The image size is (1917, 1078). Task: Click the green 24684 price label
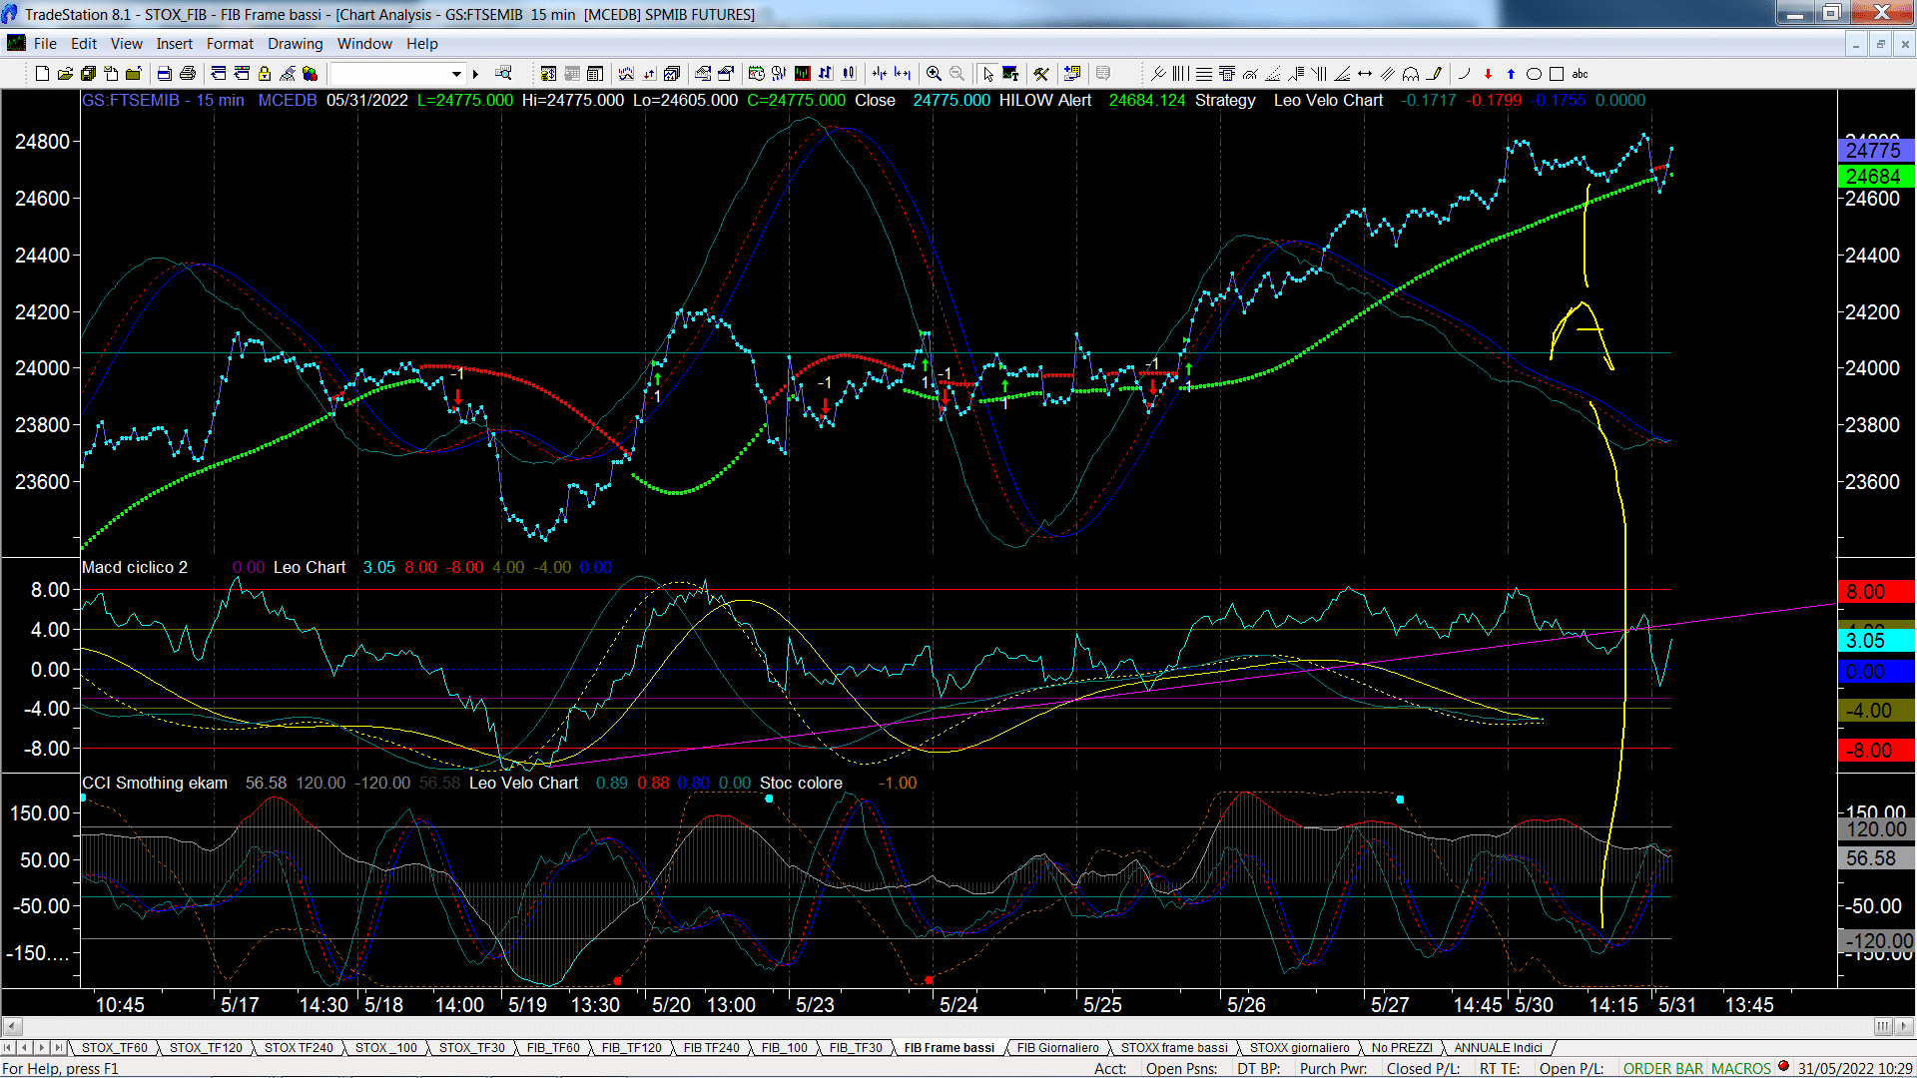pos(1875,177)
